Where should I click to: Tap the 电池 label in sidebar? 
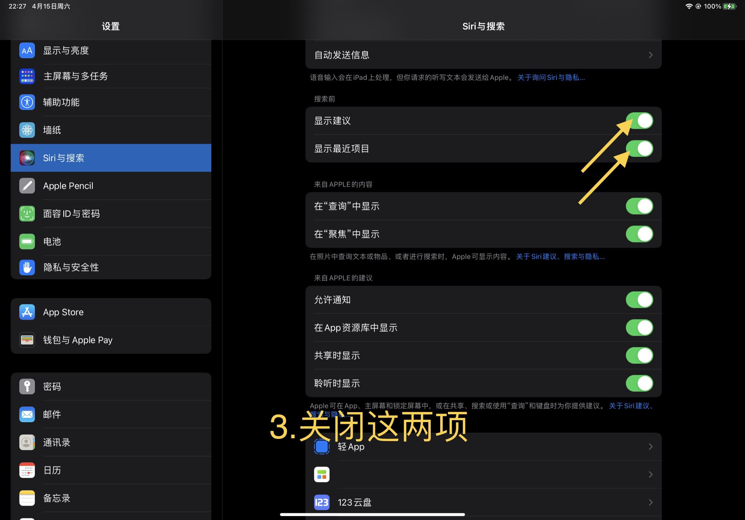(x=52, y=242)
